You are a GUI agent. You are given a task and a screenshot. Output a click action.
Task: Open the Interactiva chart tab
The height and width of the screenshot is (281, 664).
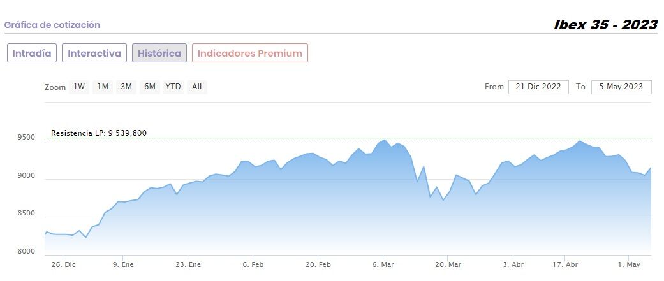[94, 53]
